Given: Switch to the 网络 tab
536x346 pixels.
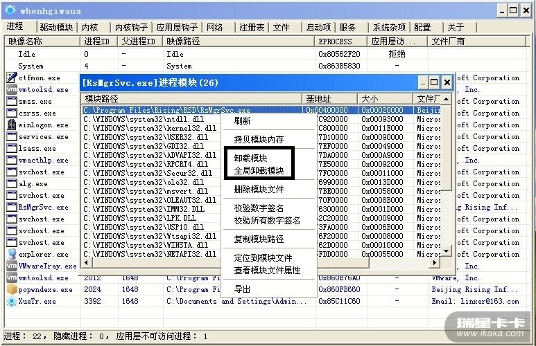Looking at the screenshot, I should click(x=215, y=27).
